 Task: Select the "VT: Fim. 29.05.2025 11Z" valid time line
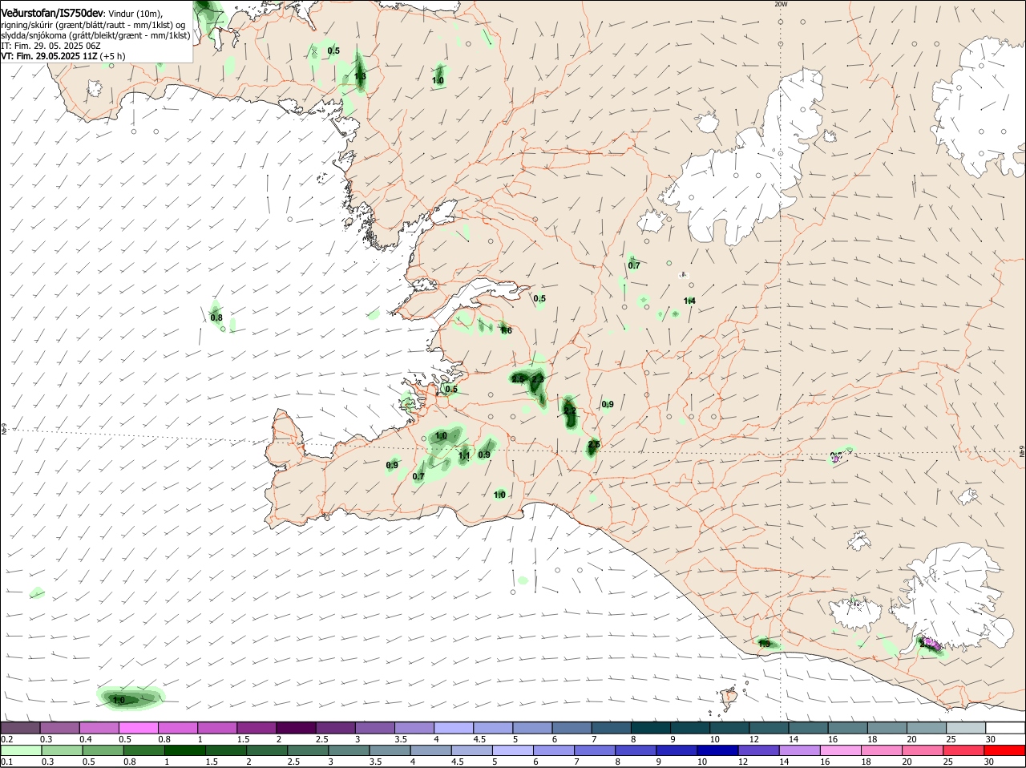click(x=49, y=56)
